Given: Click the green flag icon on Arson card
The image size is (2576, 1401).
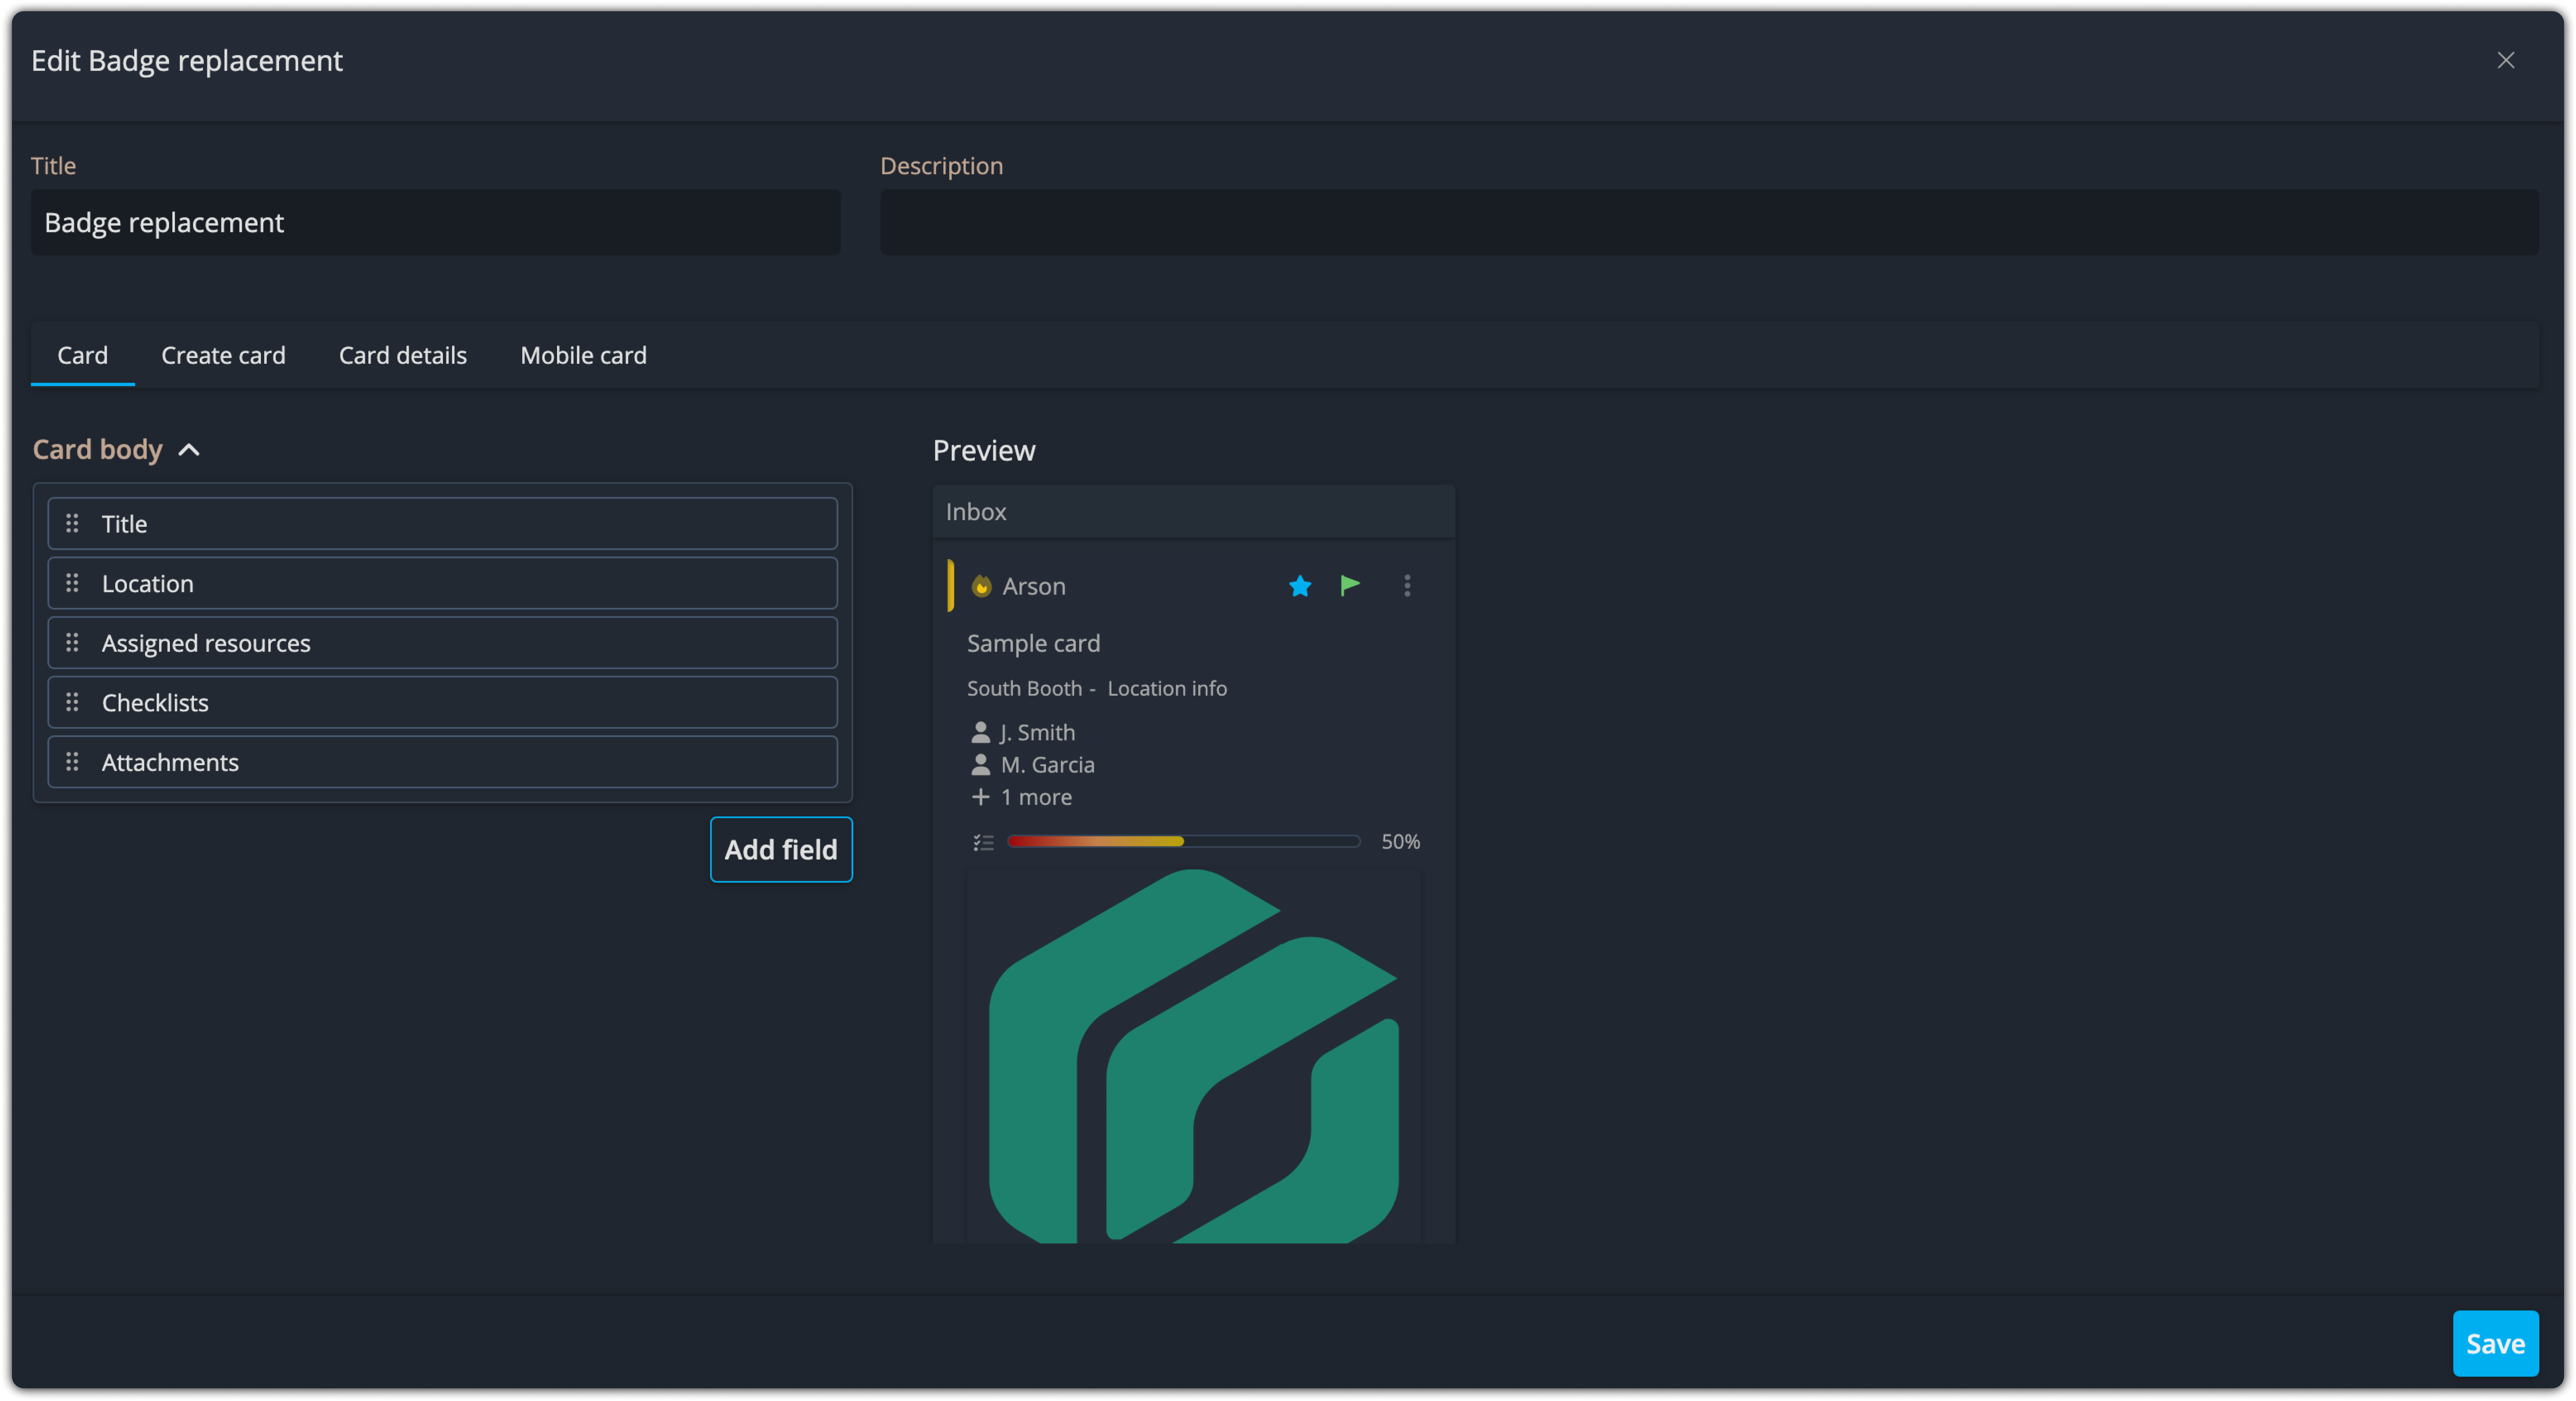Looking at the screenshot, I should coord(1350,586).
